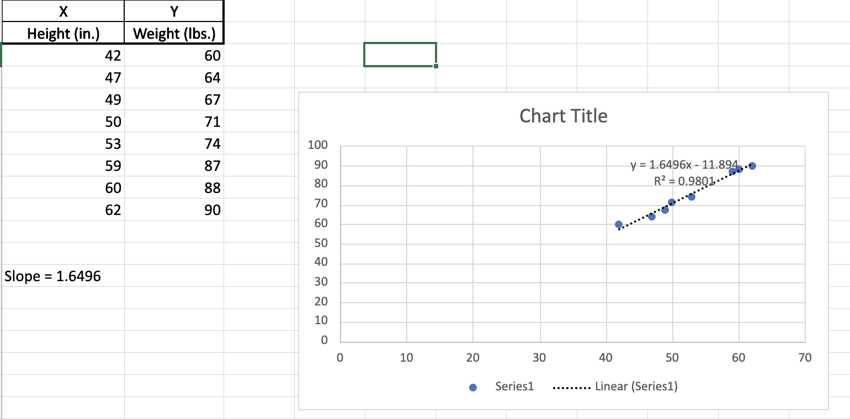The image size is (850, 419).
Task: Select the data point at height 62
Action: (x=752, y=166)
